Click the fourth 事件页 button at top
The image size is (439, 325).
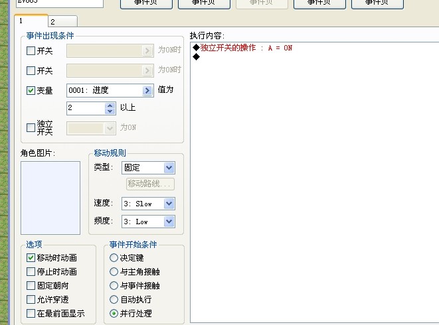[319, 3]
